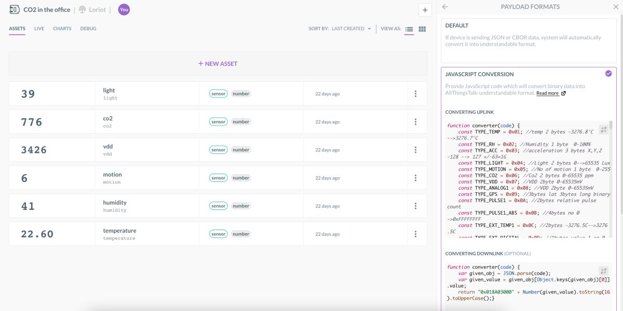Click the humidity asset value 41

pos(28,206)
